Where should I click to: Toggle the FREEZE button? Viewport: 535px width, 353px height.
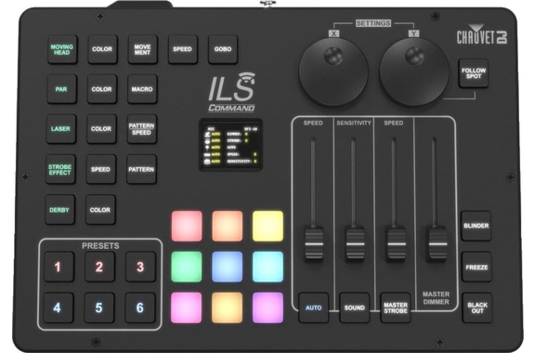pos(476,267)
